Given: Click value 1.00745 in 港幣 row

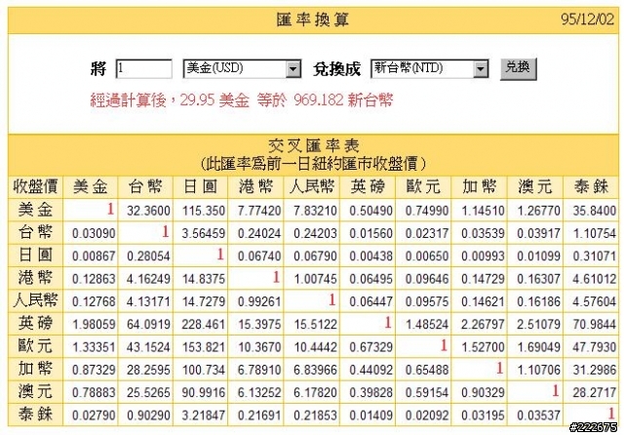Looking at the screenshot, I should tap(315, 279).
